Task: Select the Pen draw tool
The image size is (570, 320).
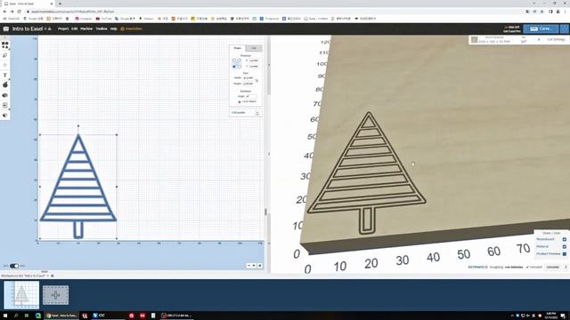Action: 5,55
